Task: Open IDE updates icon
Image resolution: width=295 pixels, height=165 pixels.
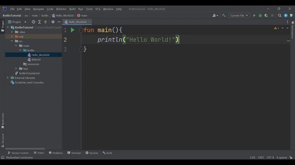Action: pyautogui.click(x=286, y=16)
